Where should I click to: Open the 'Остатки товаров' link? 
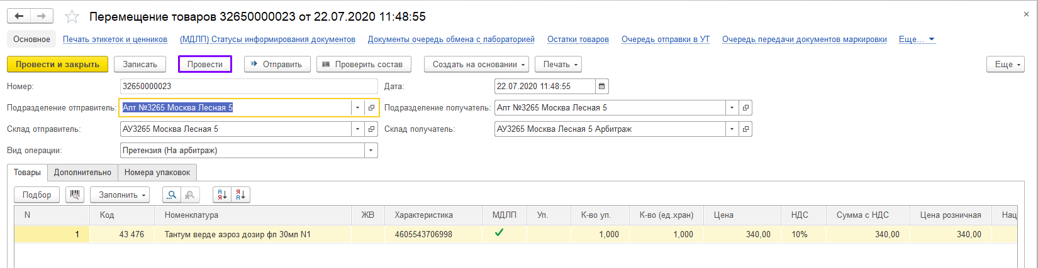point(578,40)
